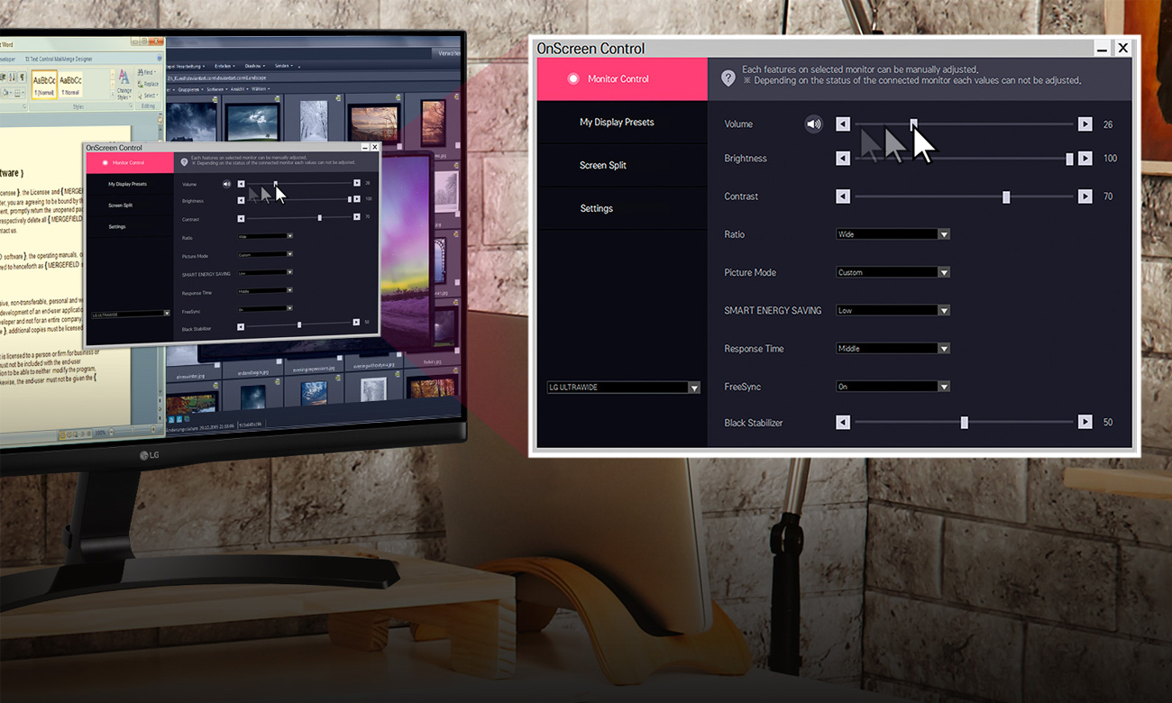The height and width of the screenshot is (703, 1172).
Task: Click Contrast slider handle in small monitor window
Action: [319, 217]
